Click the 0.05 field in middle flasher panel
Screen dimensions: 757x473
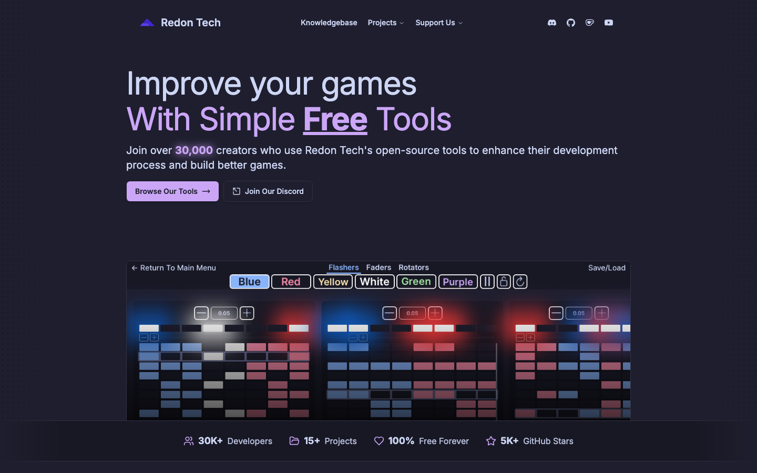(413, 313)
